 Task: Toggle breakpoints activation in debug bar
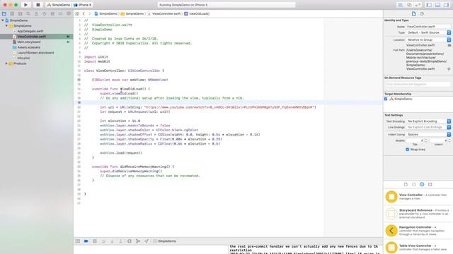(x=86, y=241)
